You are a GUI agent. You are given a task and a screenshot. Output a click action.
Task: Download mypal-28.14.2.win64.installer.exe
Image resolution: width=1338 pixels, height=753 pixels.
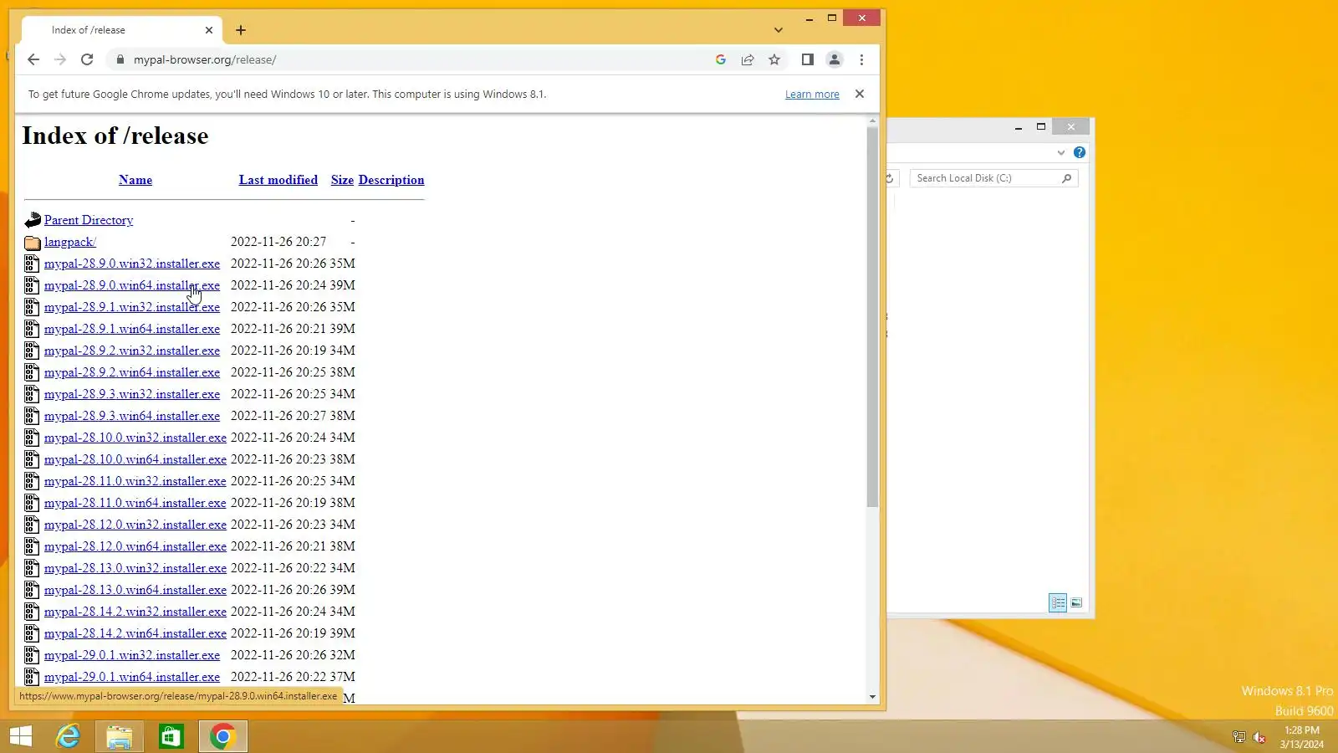[x=135, y=633]
